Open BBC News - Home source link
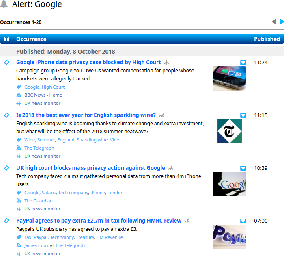This screenshot has width=284, height=256. click(x=43, y=95)
